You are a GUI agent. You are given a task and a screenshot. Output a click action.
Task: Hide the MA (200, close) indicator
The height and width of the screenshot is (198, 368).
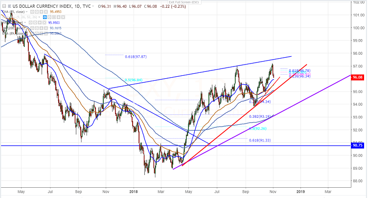point(32,28)
